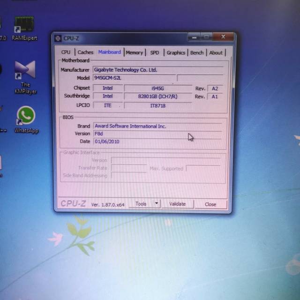Select the Memory tab
This screenshot has height=300, width=300.
pos(134,52)
